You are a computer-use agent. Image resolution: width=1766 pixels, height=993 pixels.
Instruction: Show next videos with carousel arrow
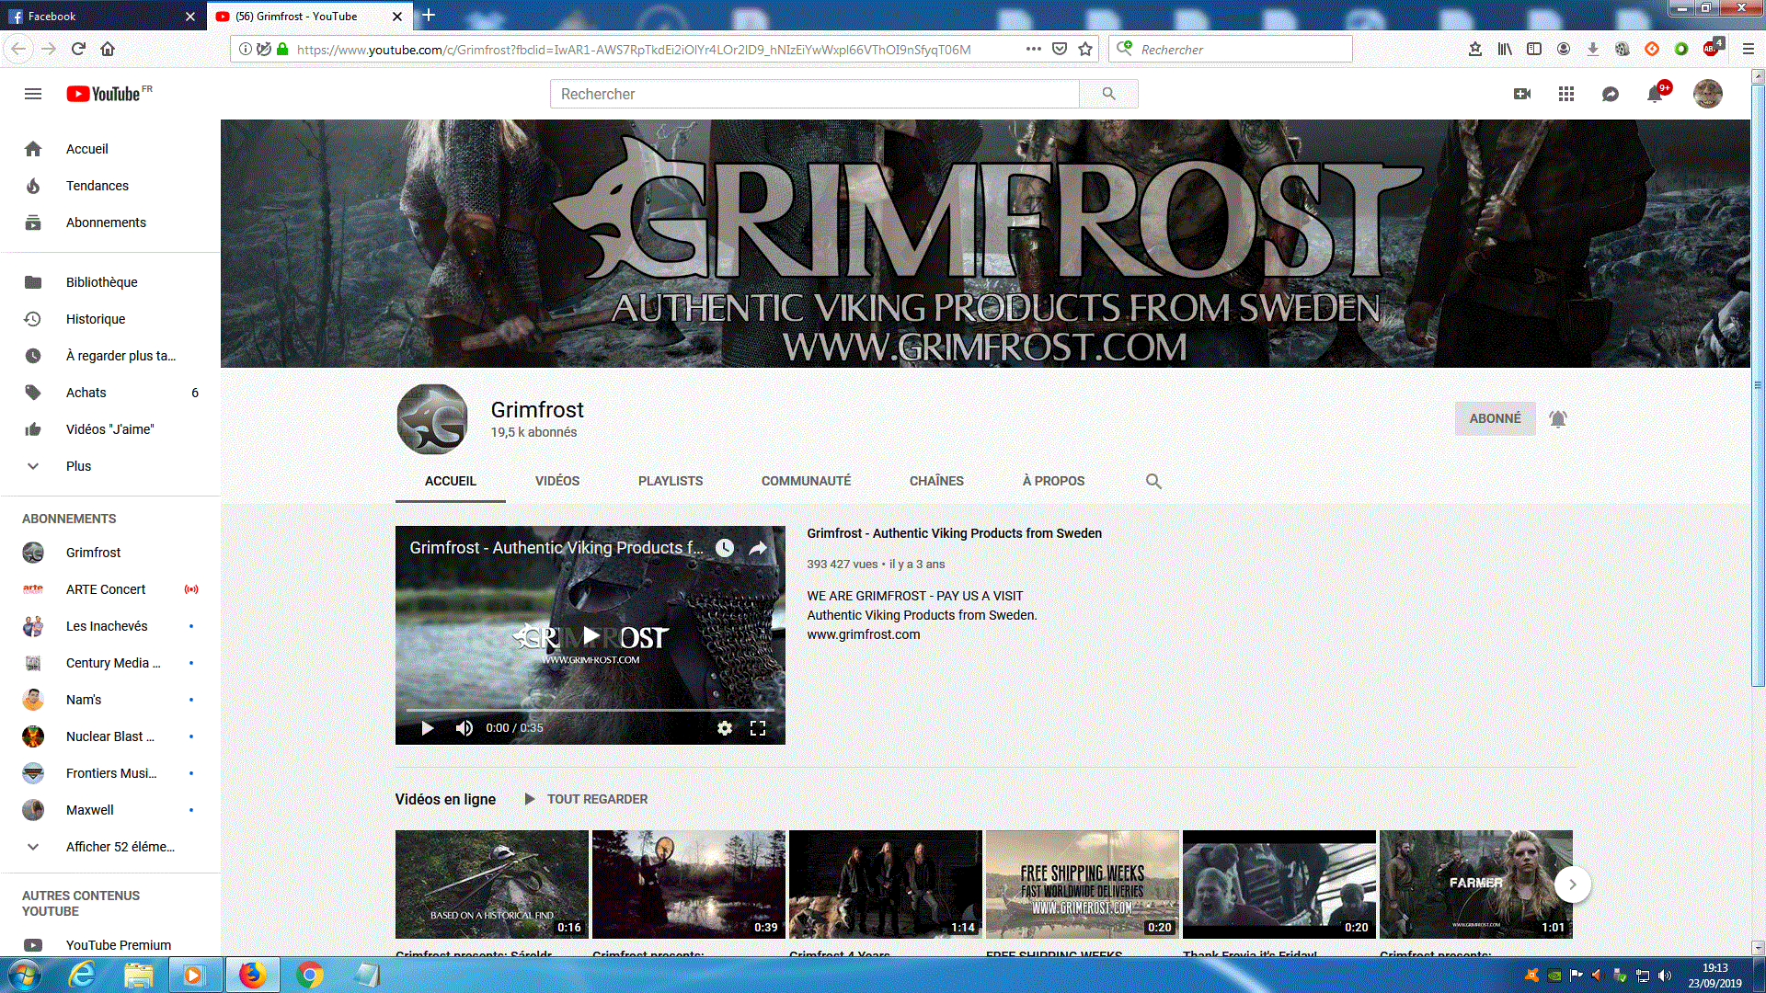click(x=1572, y=885)
